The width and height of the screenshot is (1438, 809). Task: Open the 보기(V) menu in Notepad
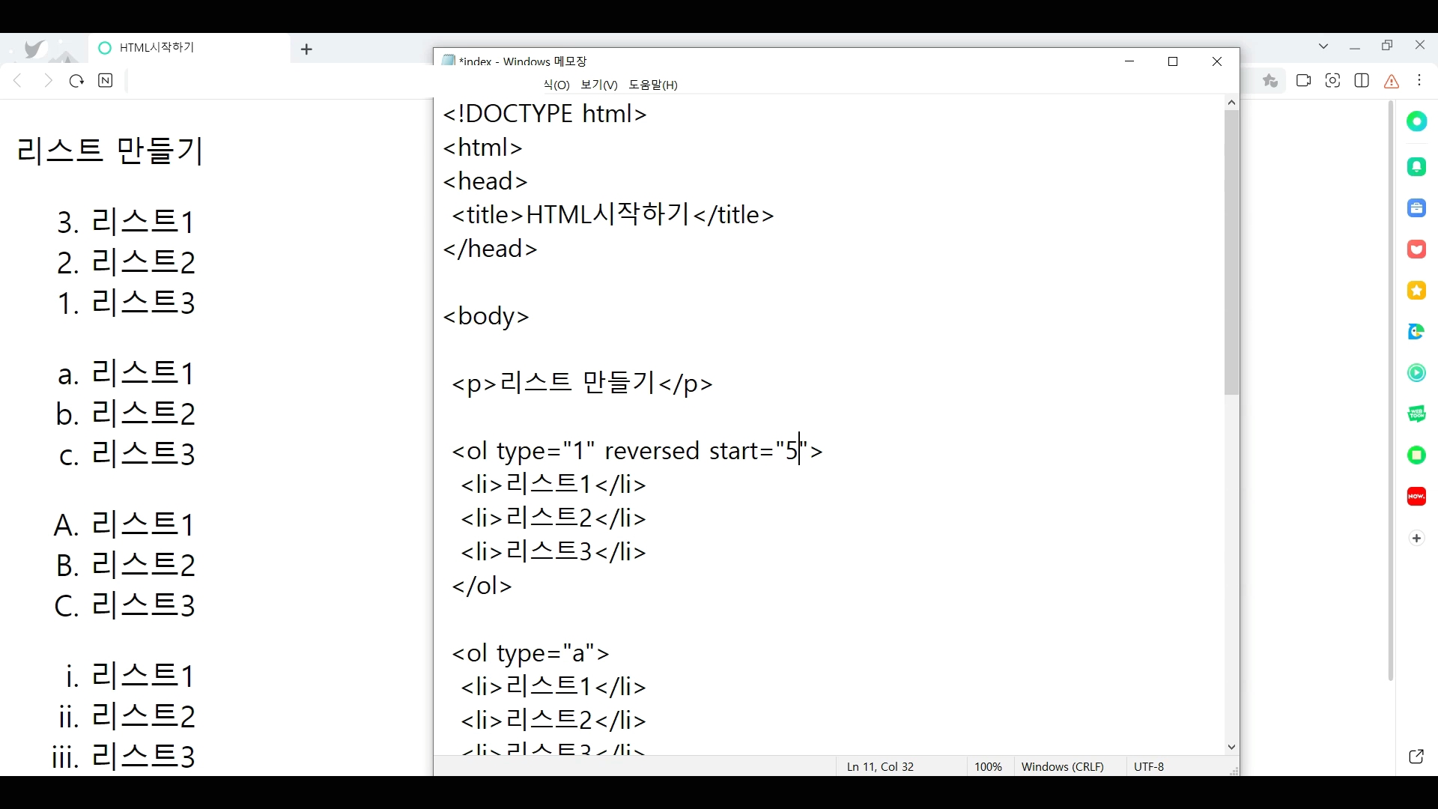coord(598,85)
